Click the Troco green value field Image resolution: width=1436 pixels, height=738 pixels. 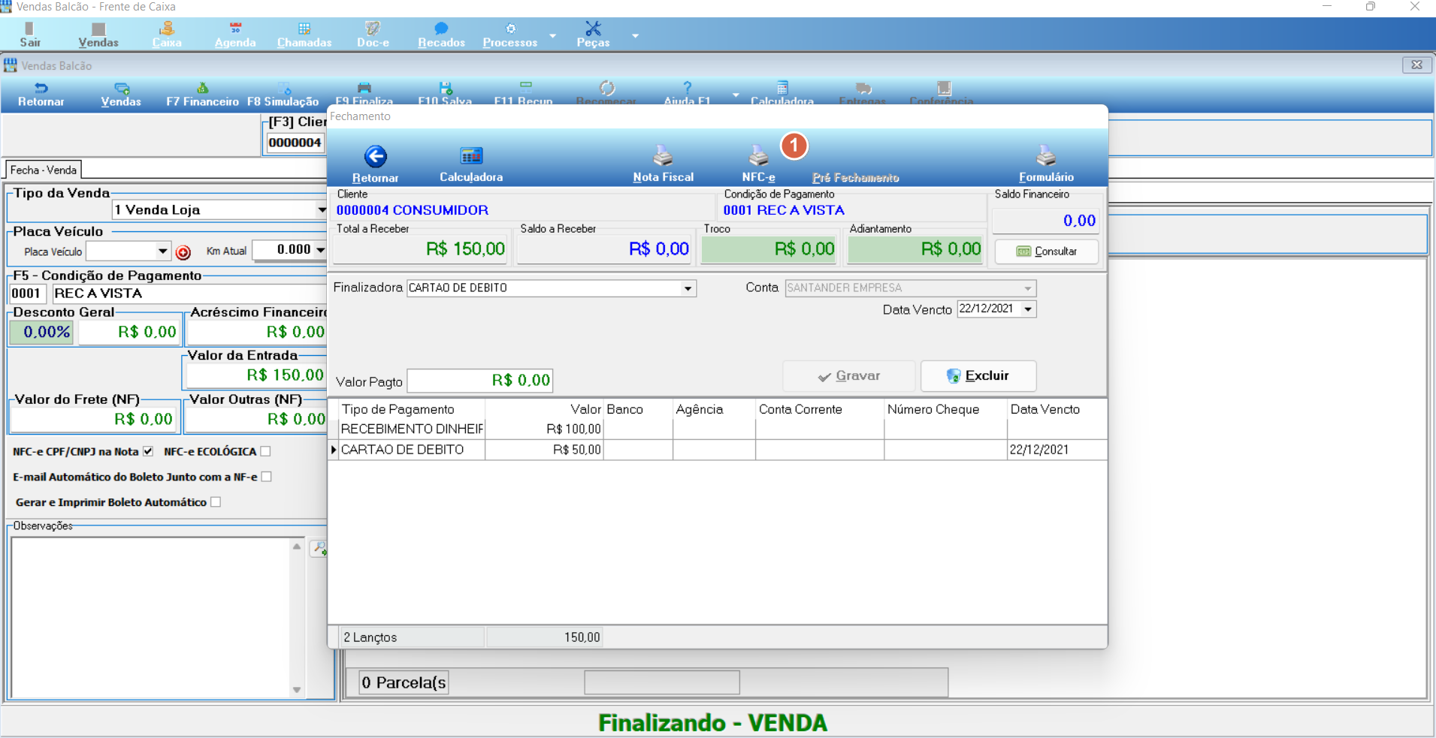tap(769, 249)
